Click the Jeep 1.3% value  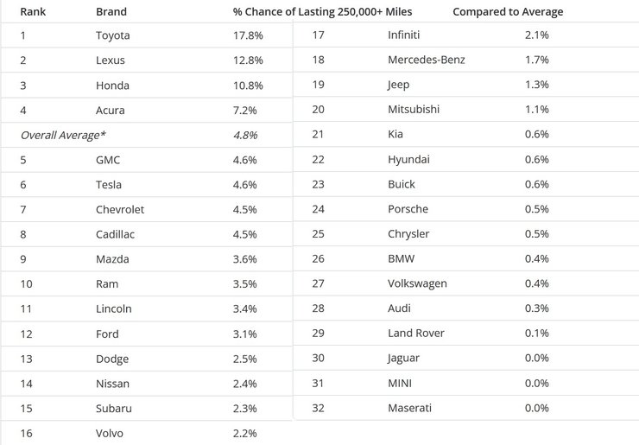[x=537, y=85]
